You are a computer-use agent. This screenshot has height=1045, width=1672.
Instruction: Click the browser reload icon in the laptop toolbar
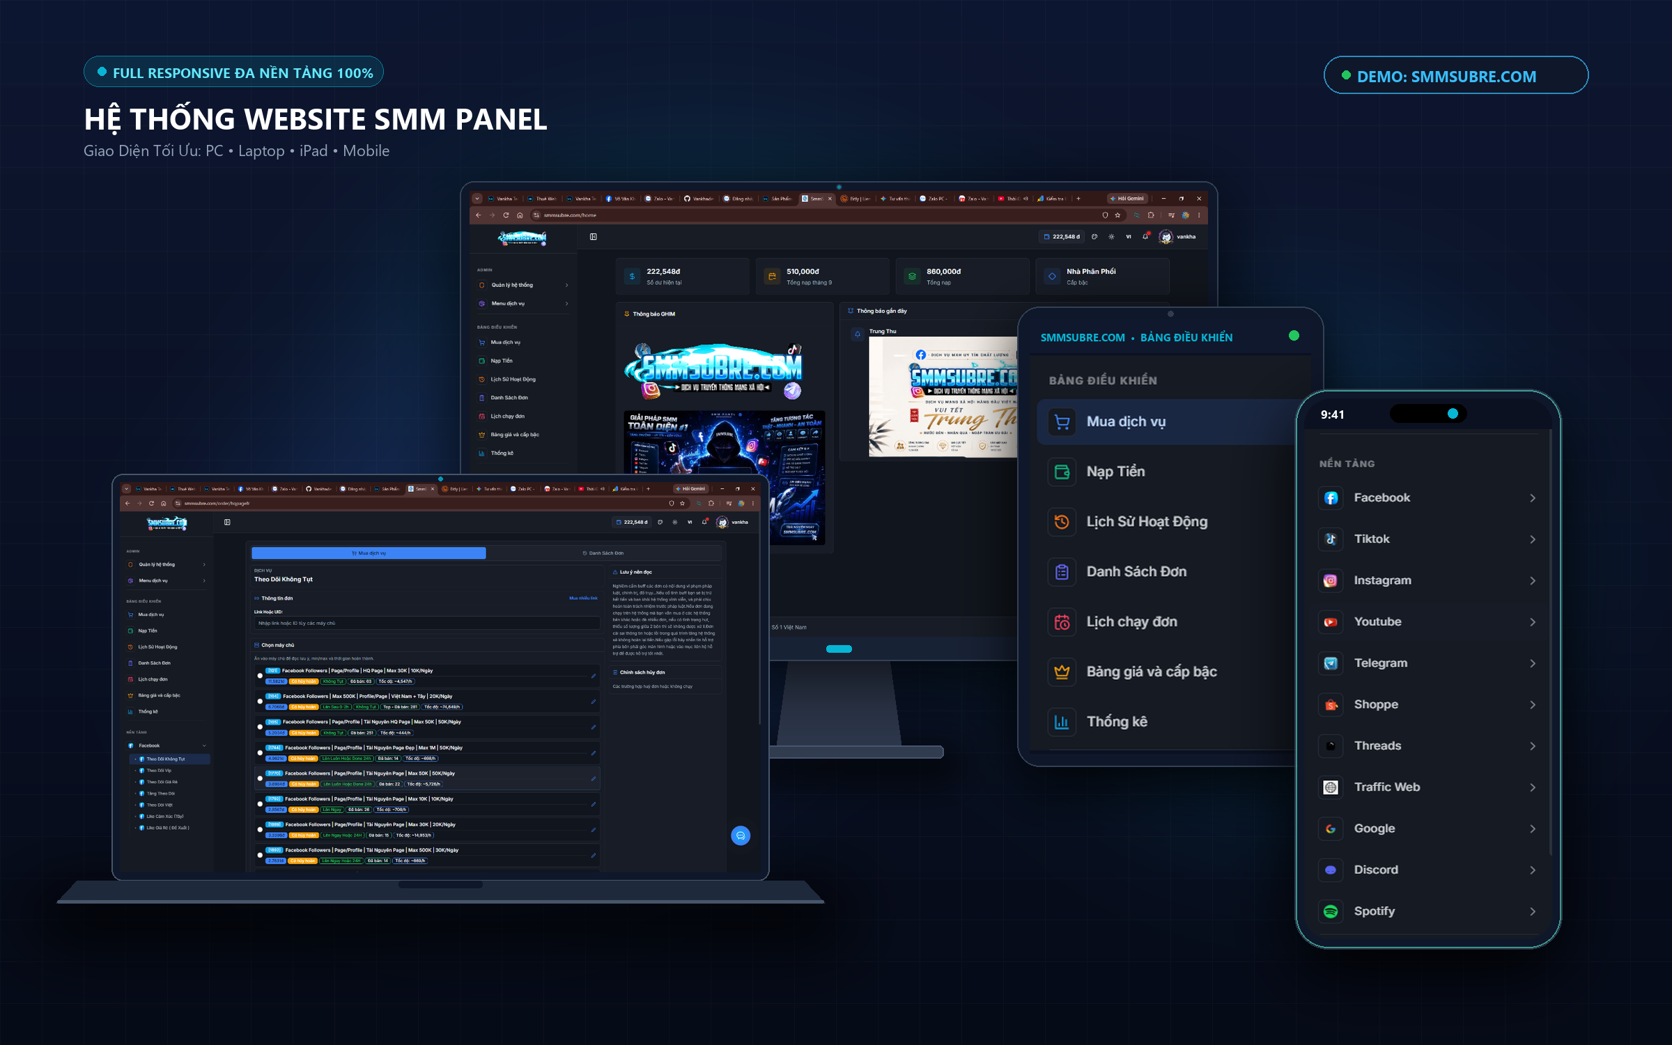pos(151,503)
